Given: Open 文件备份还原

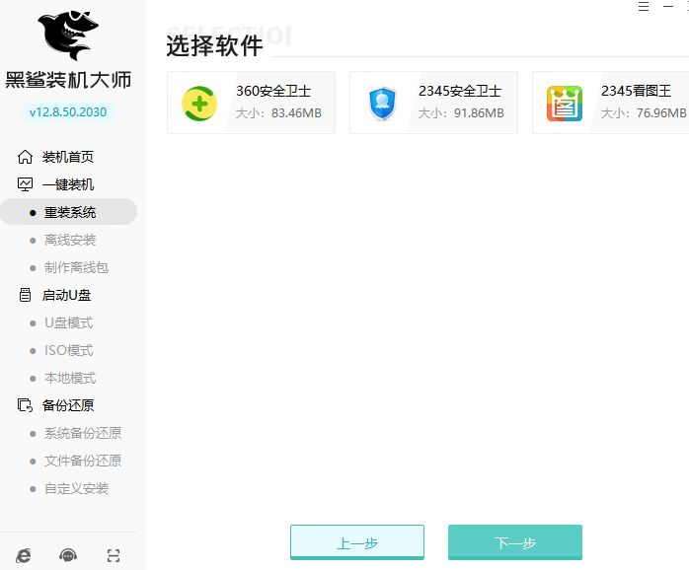Looking at the screenshot, I should 83,461.
